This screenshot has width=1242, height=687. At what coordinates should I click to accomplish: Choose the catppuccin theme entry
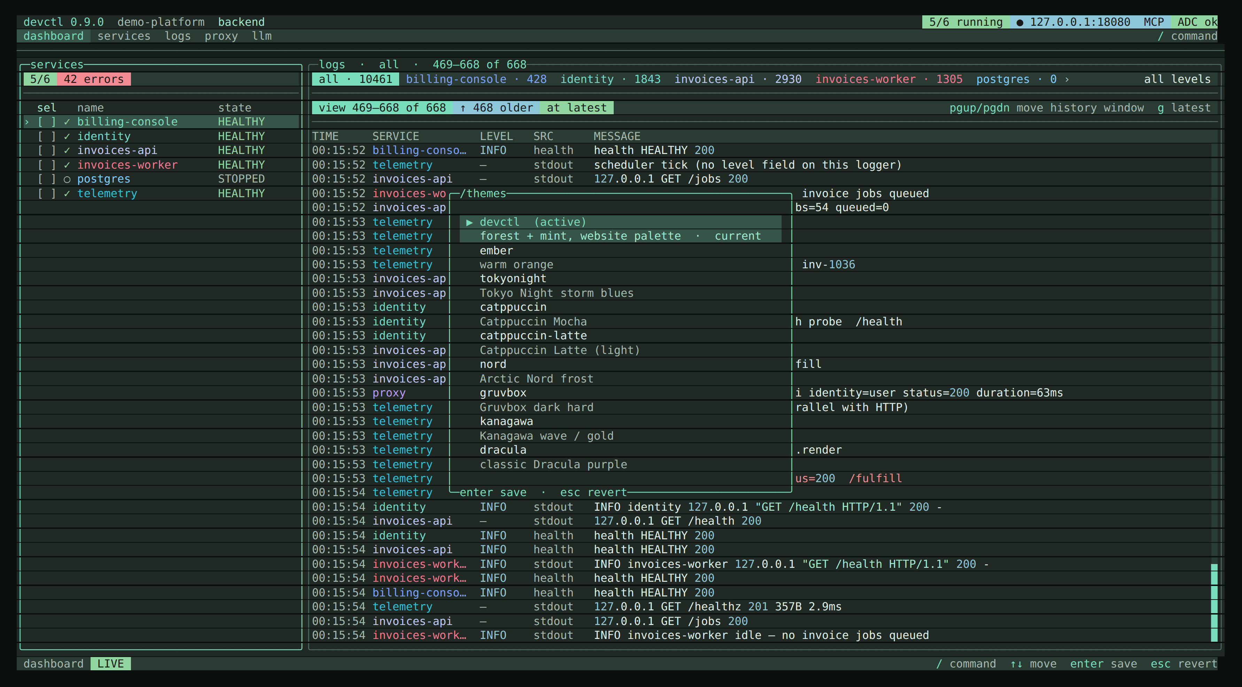click(513, 307)
